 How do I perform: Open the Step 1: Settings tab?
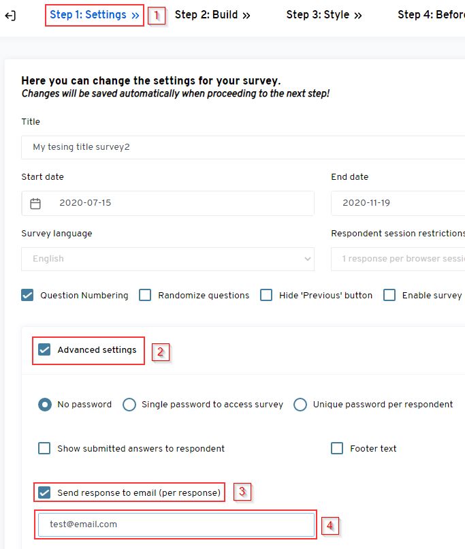tap(95, 15)
